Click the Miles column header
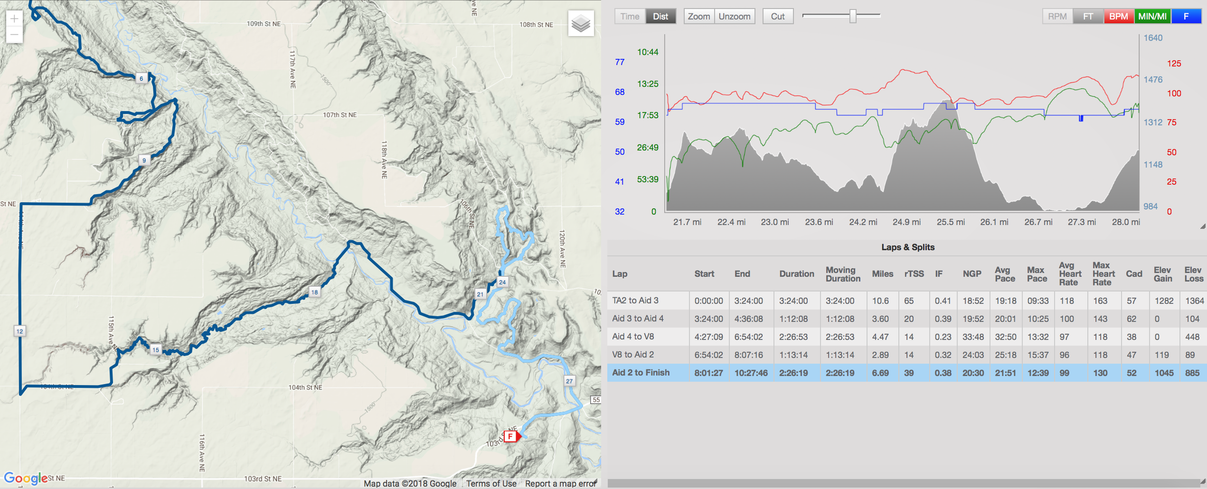This screenshot has width=1207, height=489. (882, 274)
